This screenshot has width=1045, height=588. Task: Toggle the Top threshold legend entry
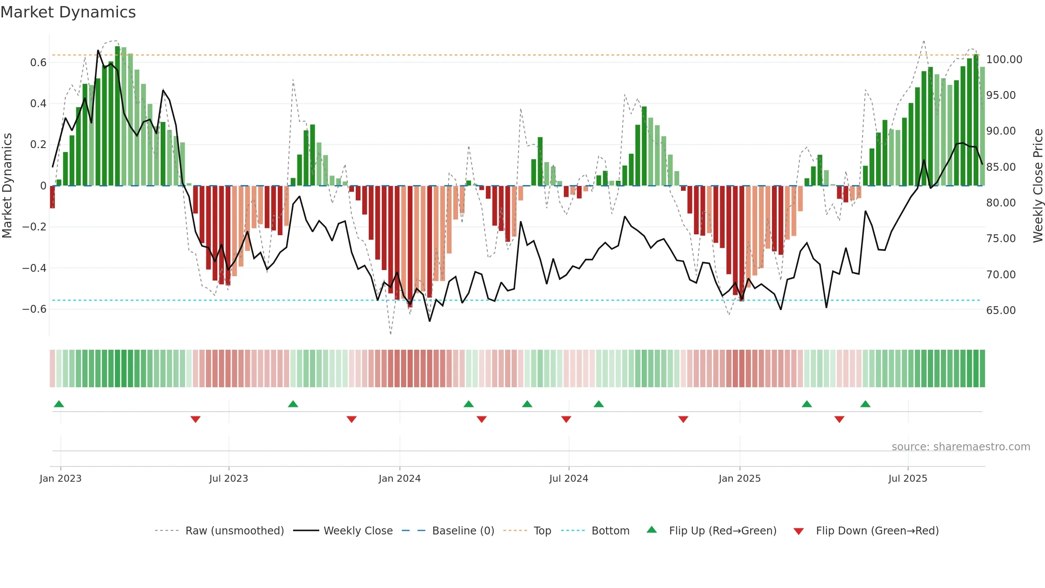click(527, 531)
